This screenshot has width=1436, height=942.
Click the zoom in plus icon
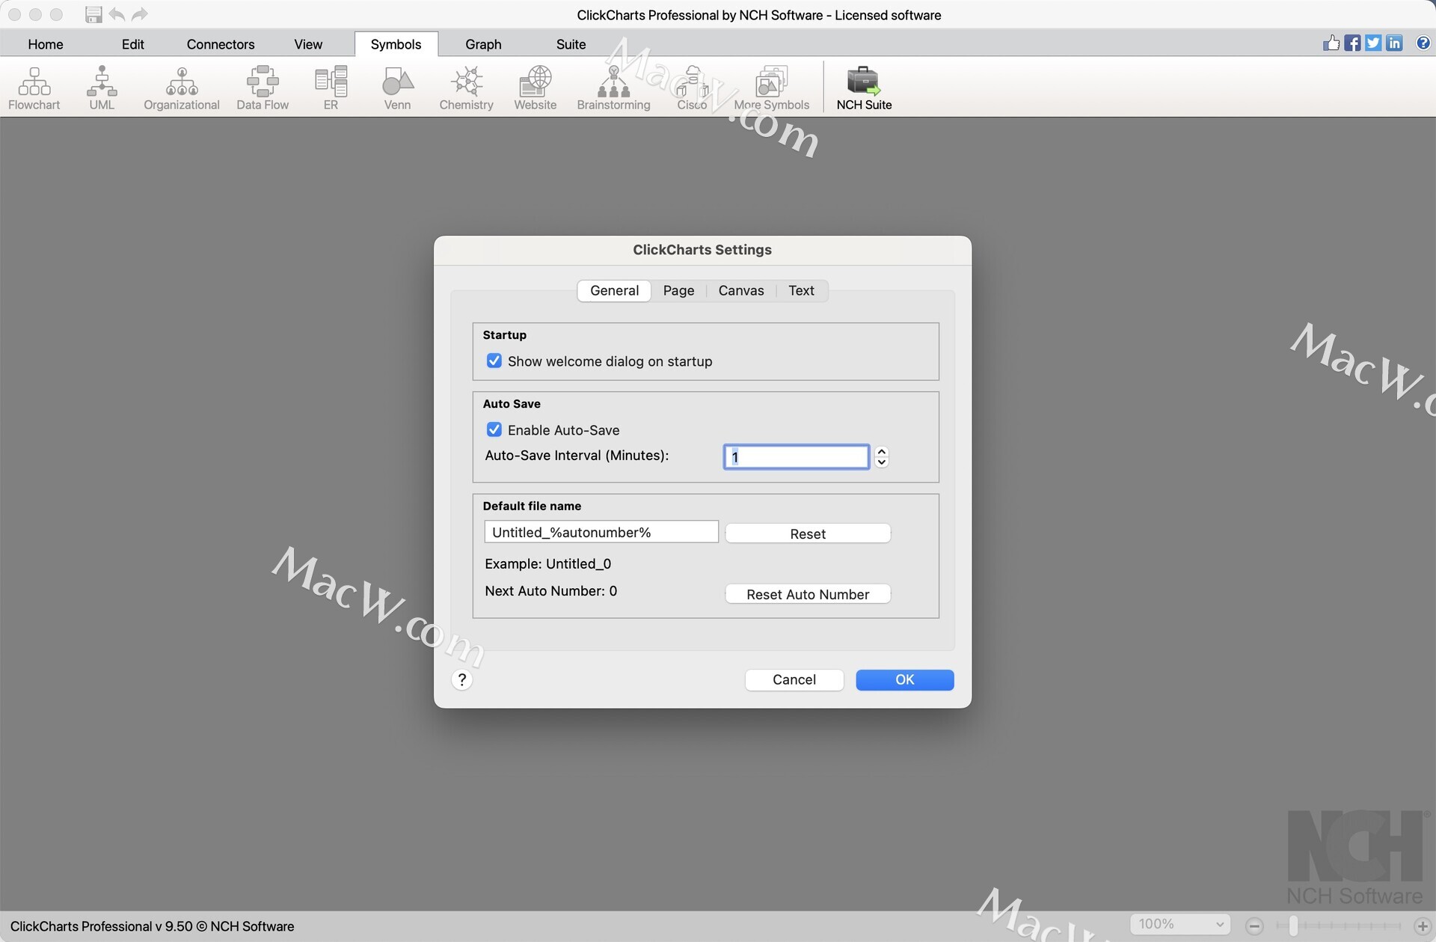click(x=1423, y=926)
